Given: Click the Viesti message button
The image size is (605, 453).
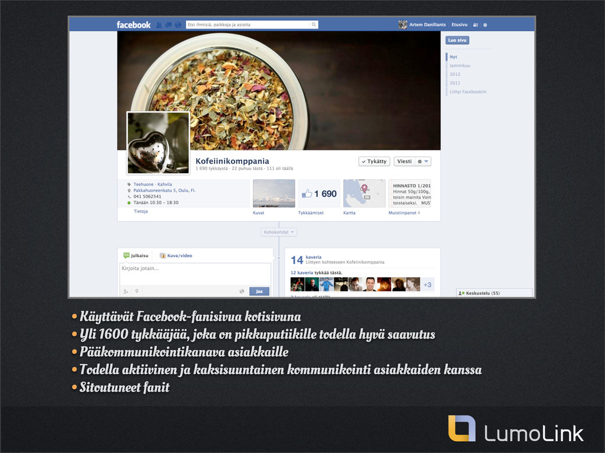Looking at the screenshot, I should [x=404, y=162].
